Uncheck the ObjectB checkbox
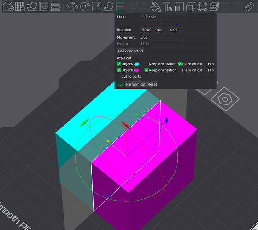The width and height of the screenshot is (258, 230). [119, 70]
